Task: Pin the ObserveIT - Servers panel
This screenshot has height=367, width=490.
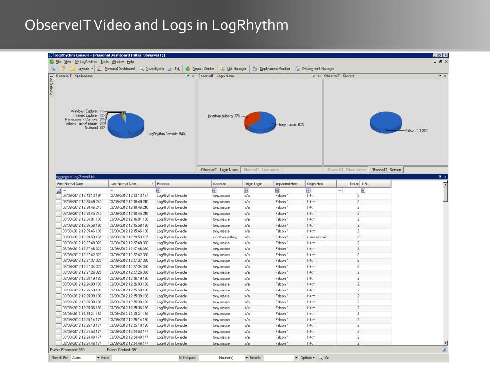Action: pyautogui.click(x=440, y=76)
